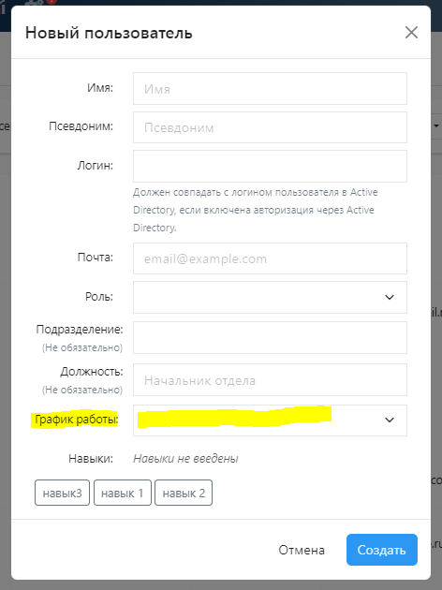Image resolution: width=442 pixels, height=590 pixels.
Task: Toggle the навык 2 skill tag
Action: 184,493
